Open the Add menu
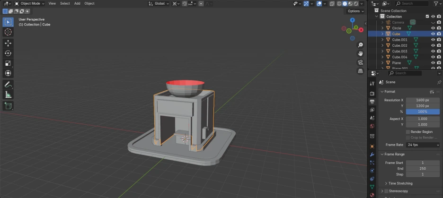 (x=77, y=4)
